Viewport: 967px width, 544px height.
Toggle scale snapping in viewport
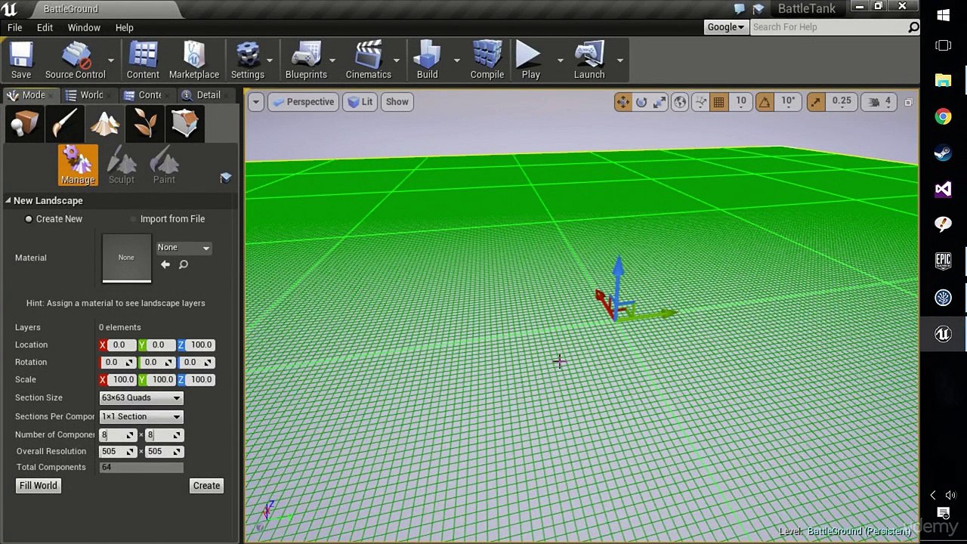(x=815, y=102)
